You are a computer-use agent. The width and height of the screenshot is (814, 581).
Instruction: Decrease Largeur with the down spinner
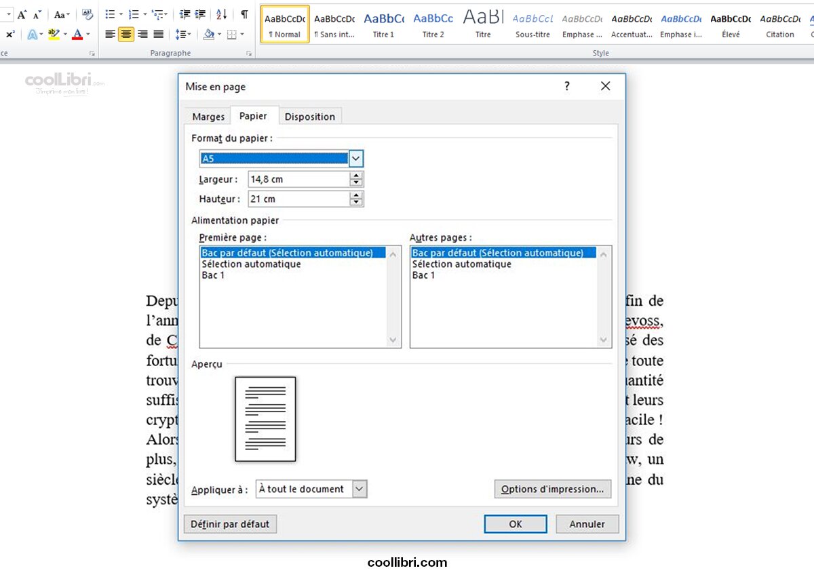[x=356, y=183]
